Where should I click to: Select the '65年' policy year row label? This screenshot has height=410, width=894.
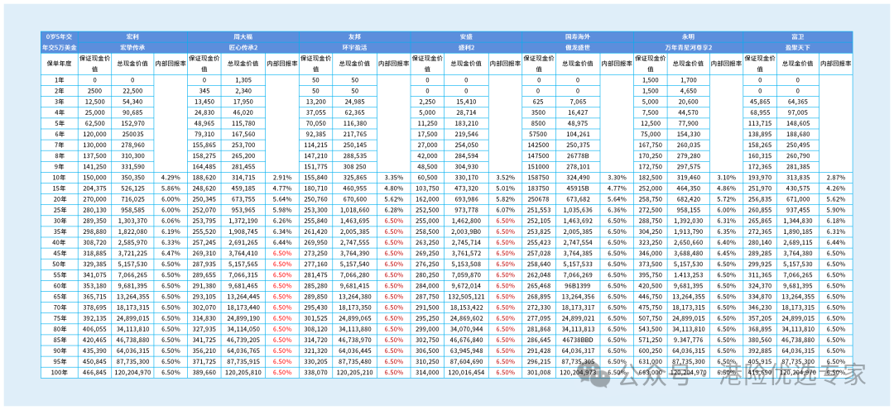pyautogui.click(x=59, y=297)
